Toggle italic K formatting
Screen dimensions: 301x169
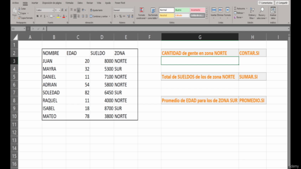pos(41,16)
